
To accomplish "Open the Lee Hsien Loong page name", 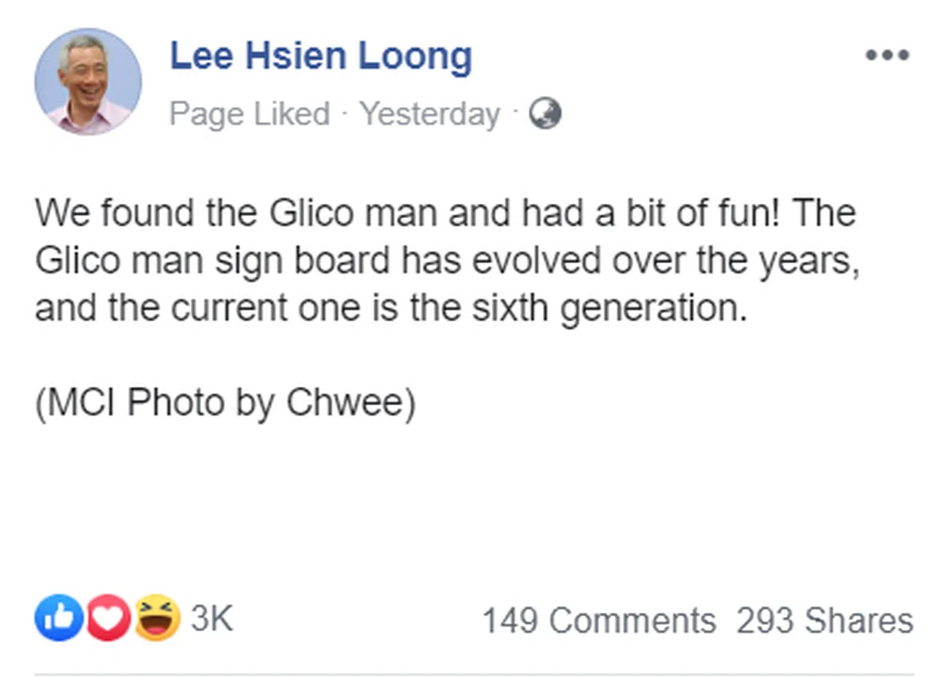I will [x=321, y=56].
